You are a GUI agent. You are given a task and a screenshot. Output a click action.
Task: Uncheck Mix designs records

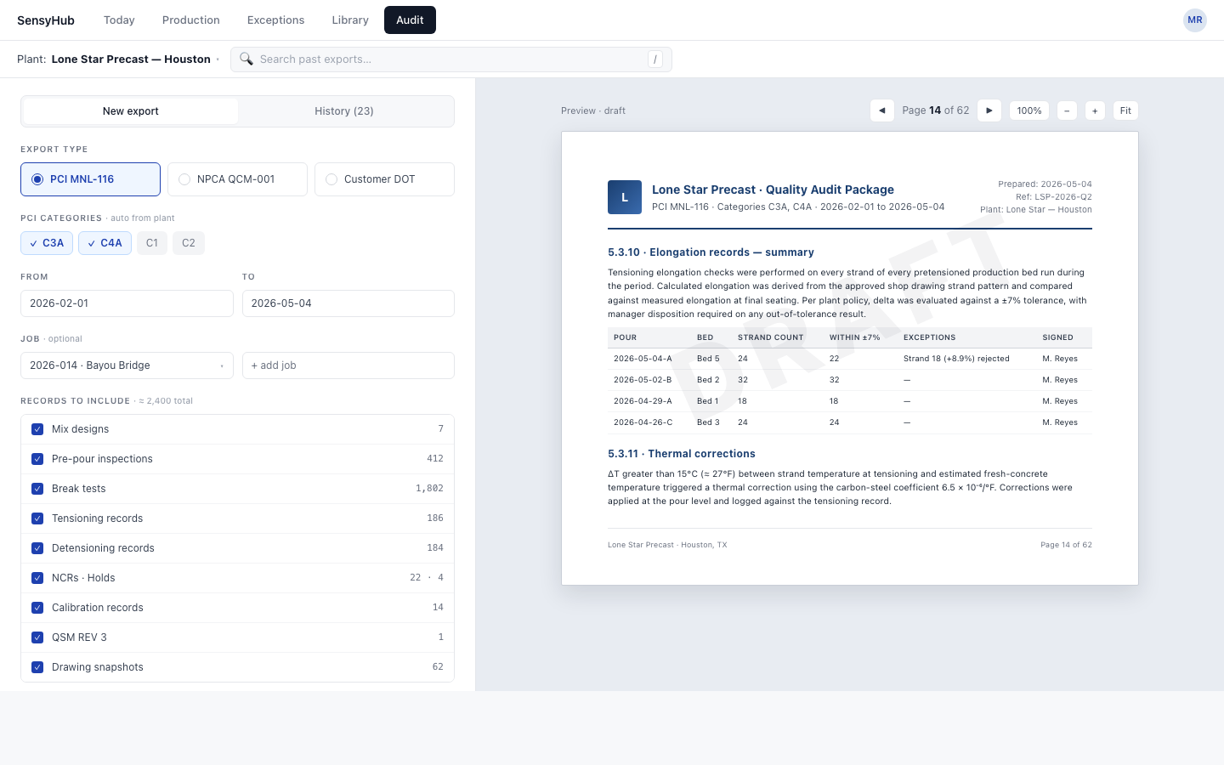pos(37,429)
